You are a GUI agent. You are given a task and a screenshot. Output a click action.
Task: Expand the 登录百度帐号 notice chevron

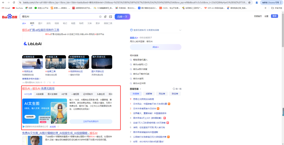tap(180, 30)
